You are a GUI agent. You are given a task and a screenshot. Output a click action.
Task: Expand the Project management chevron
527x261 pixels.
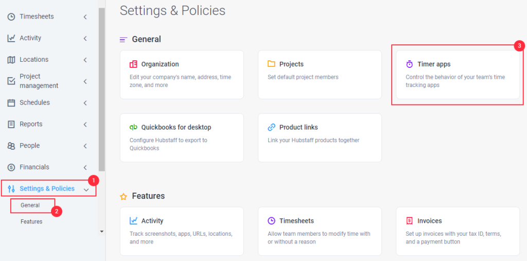[85, 81]
